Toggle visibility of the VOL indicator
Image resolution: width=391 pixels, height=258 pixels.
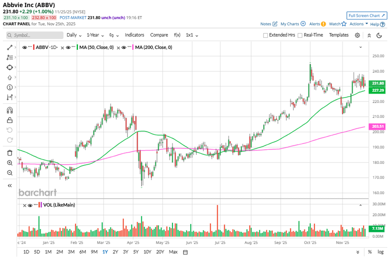point(30,206)
